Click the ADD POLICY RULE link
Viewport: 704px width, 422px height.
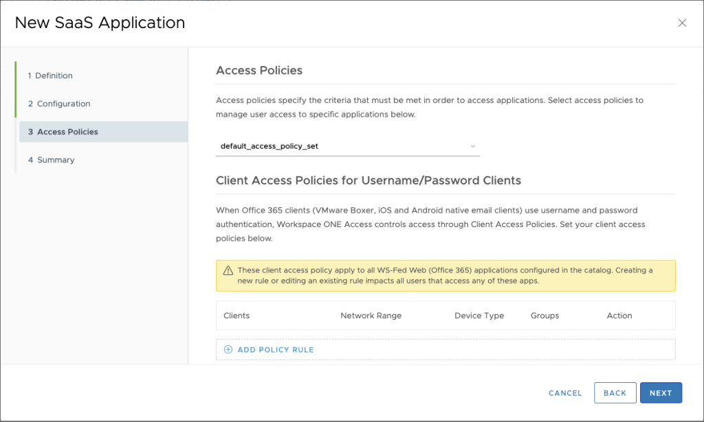(x=275, y=349)
